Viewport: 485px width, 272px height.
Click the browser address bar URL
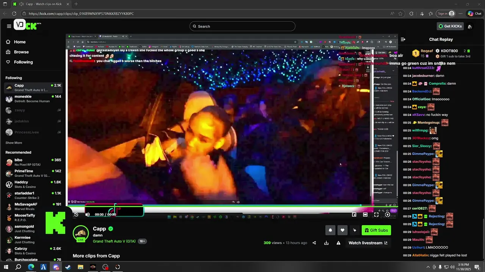(x=81, y=14)
